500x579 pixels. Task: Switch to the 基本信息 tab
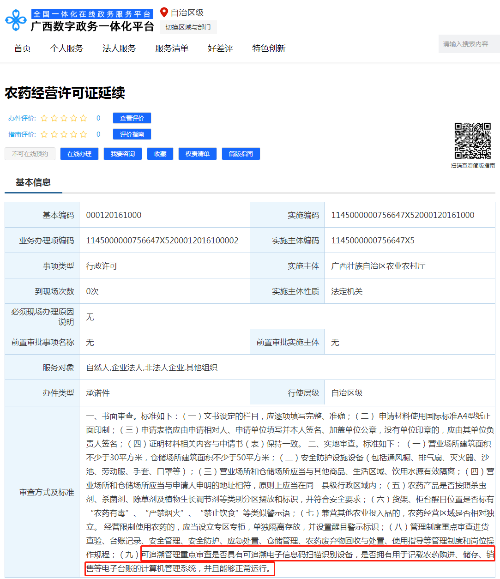pyautogui.click(x=33, y=182)
